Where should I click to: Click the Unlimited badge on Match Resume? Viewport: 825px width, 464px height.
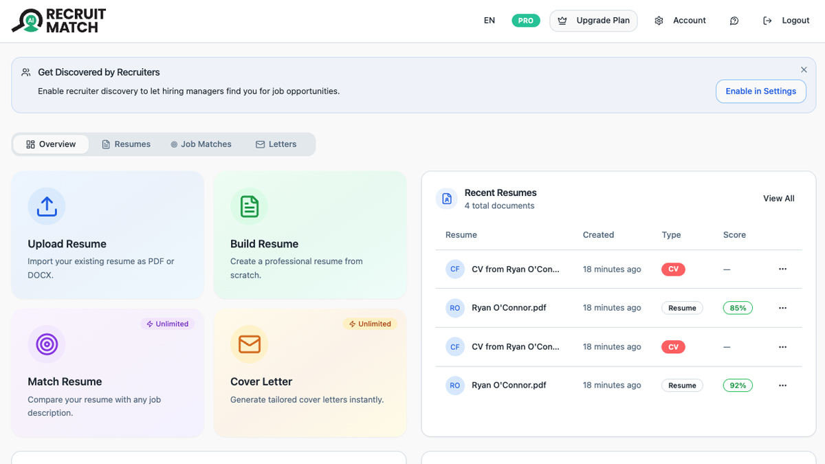167,323
